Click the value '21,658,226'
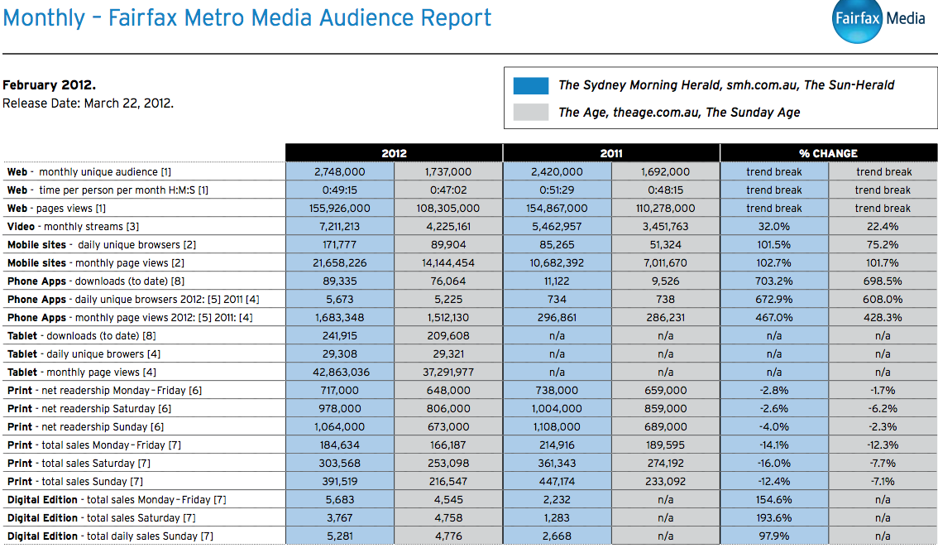Viewport: 938px width, 553px height. [x=340, y=262]
